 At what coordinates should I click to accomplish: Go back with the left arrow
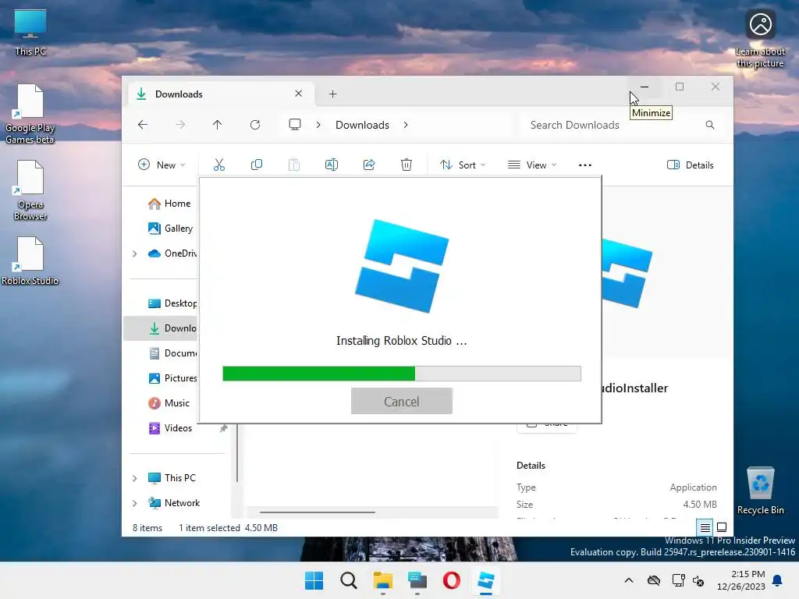coord(143,125)
